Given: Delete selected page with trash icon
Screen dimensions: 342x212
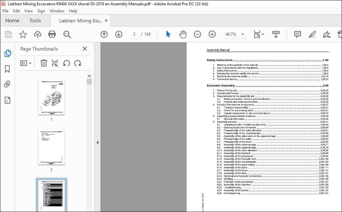Looking at the screenshot, I should coord(44,63).
